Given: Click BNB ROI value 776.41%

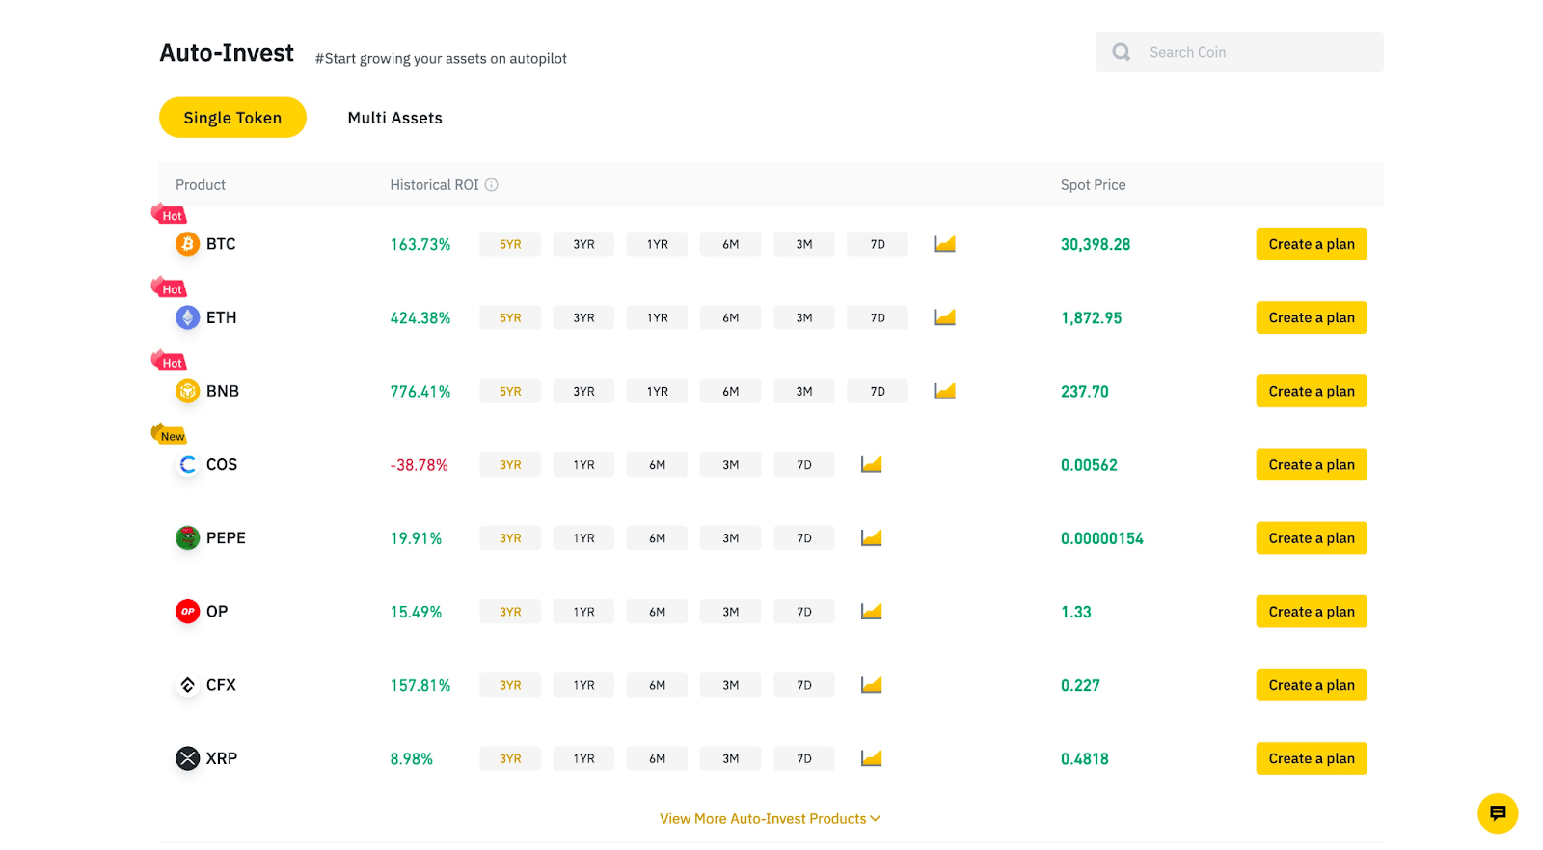Looking at the screenshot, I should (420, 391).
